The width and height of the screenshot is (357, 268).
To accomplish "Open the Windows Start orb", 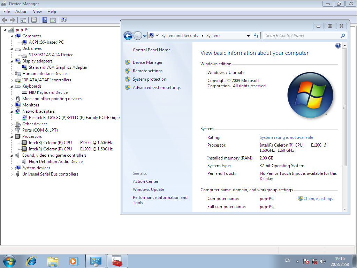I will pyautogui.click(x=9, y=261).
